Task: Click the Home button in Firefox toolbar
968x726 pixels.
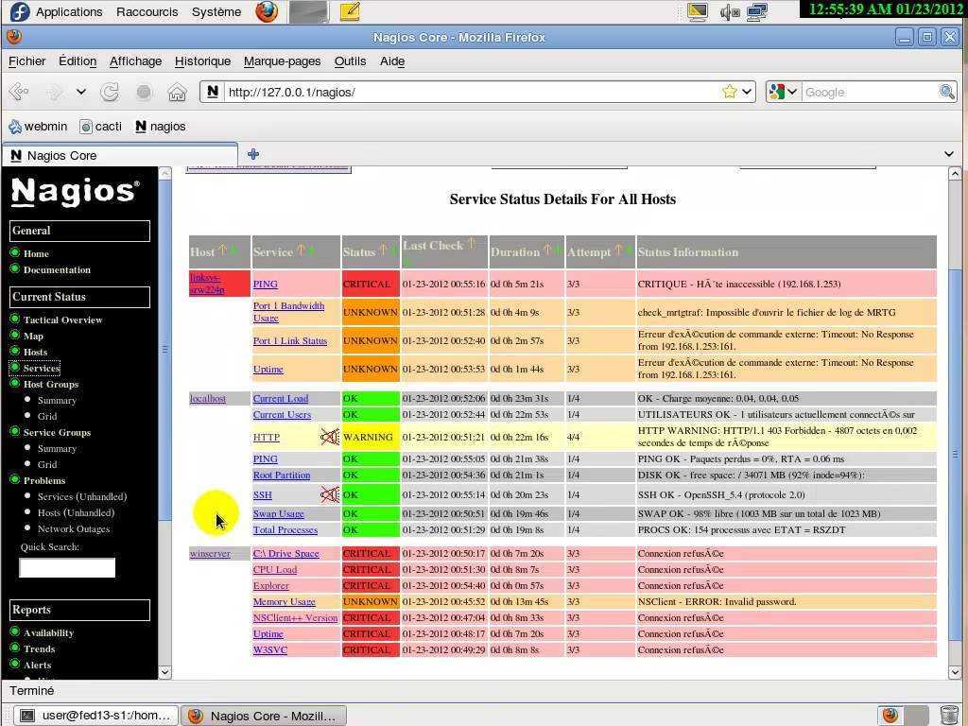Action: coord(177,92)
